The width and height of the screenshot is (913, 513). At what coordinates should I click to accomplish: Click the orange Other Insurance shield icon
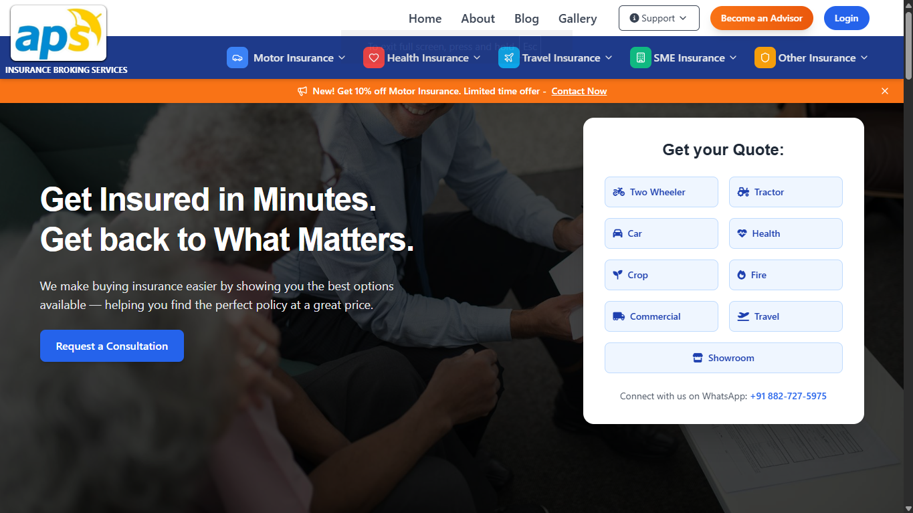tap(765, 58)
